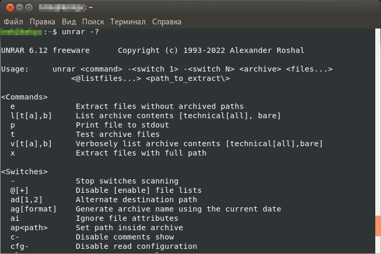Open the Справка menu
Viewport: 381px width, 254px height.
pos(167,22)
